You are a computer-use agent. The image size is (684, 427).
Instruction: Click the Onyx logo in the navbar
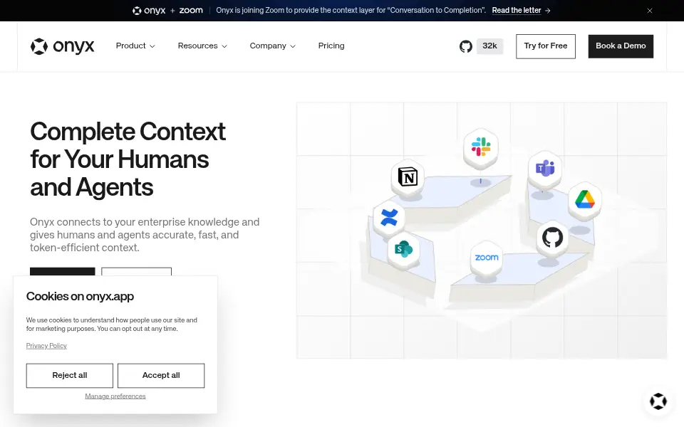pyautogui.click(x=63, y=46)
